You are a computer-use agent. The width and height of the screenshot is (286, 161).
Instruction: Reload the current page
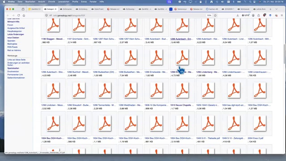[19, 16]
